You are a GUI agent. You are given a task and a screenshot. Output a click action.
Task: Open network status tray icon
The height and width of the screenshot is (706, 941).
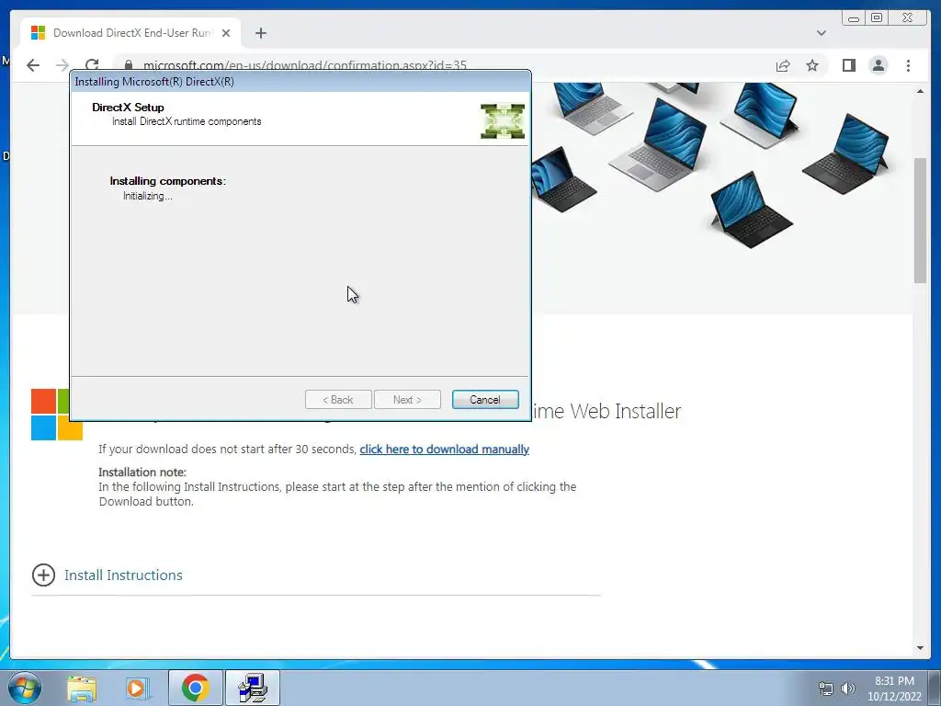pyautogui.click(x=826, y=689)
